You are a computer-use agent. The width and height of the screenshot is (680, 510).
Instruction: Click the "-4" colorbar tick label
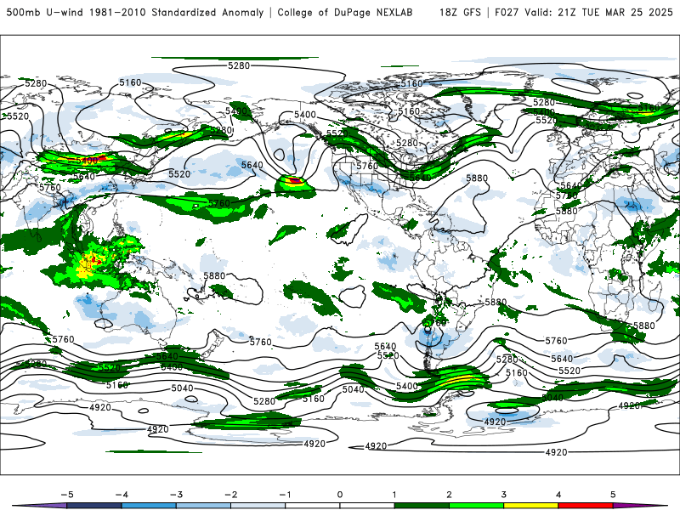click(x=122, y=495)
